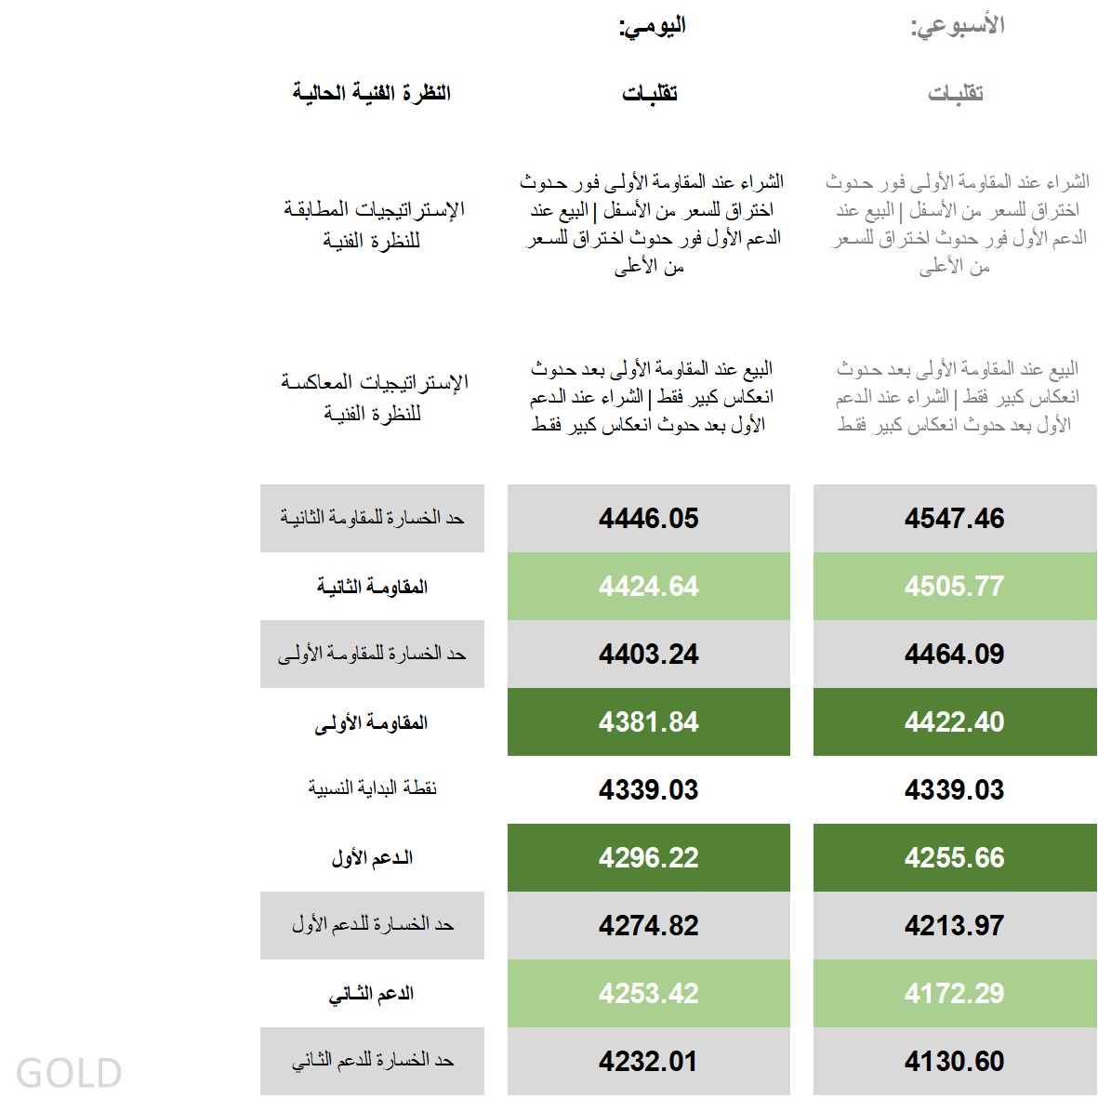Click the weekly first resistance value 4422.40
Screen dimensions: 1098x1098
(954, 722)
